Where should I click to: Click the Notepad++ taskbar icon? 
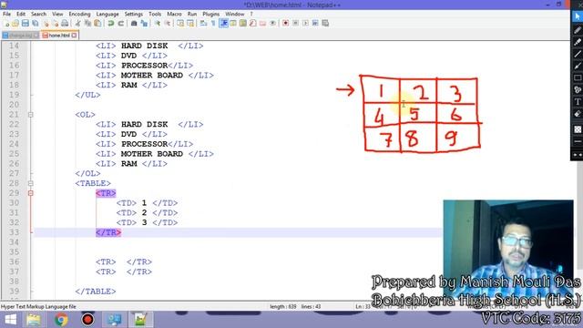click(x=140, y=320)
